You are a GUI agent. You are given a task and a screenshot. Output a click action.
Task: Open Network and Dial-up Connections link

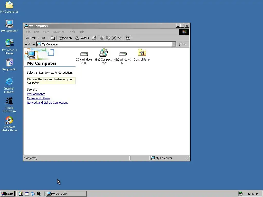(x=48, y=103)
